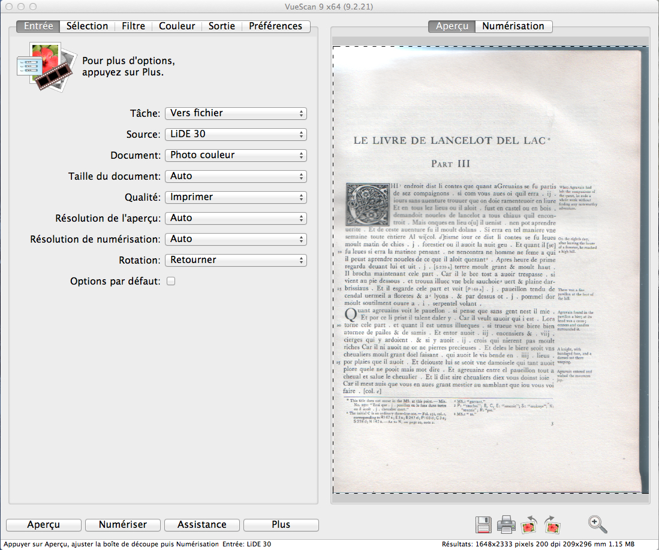The width and height of the screenshot is (659, 550).
Task: Open the Qualité dropdown showing Imprimer
Action: (x=236, y=197)
